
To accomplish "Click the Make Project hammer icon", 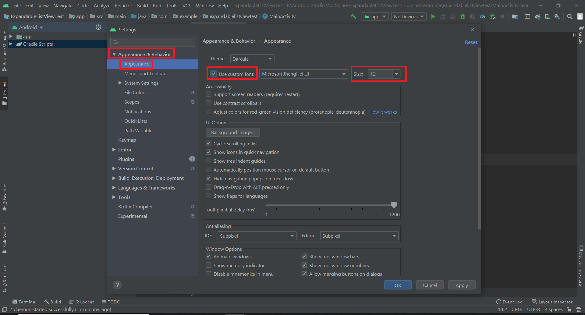I will click(x=353, y=16).
